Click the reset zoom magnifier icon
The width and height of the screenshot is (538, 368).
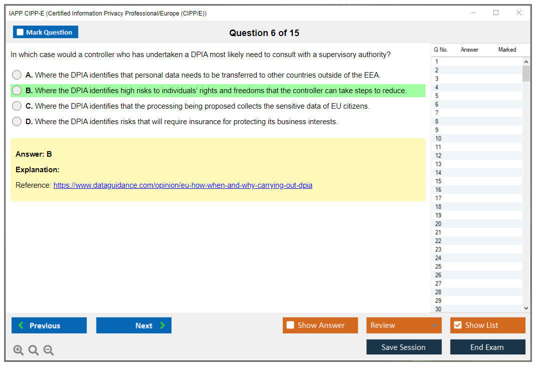[x=34, y=350]
